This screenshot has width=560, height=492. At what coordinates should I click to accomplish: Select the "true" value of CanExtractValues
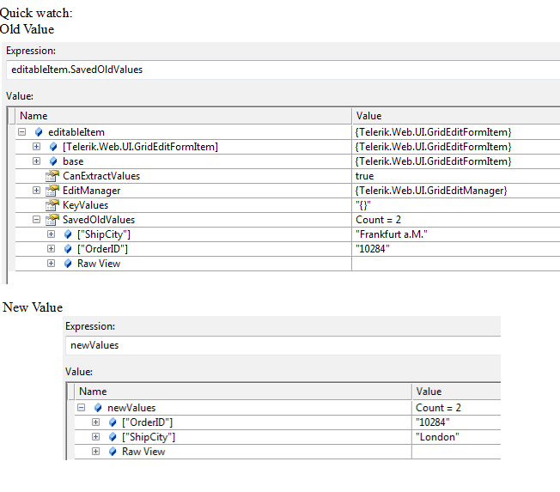click(364, 176)
